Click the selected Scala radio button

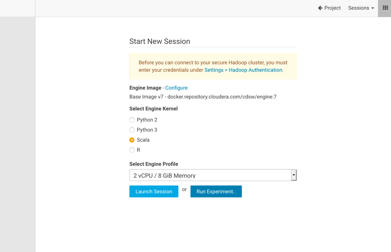(x=132, y=140)
